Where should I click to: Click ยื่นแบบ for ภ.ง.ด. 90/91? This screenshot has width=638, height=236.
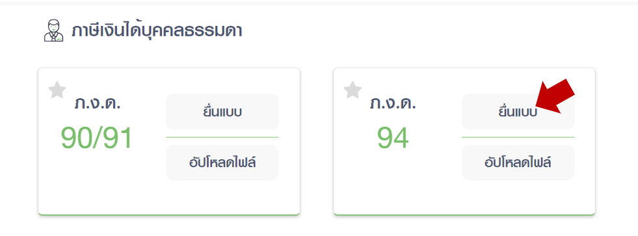222,111
